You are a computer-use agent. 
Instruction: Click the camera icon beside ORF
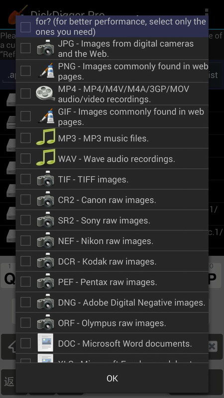tap(45, 322)
